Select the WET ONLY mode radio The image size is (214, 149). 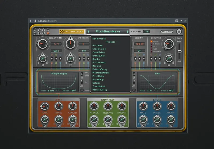[151, 52]
